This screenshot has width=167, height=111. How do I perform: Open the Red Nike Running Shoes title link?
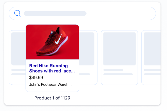(x=52, y=68)
